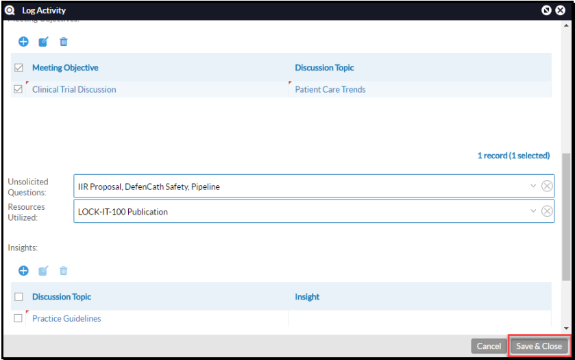Click the scrollbar up arrow
The height and width of the screenshot is (360, 575).
click(566, 25)
